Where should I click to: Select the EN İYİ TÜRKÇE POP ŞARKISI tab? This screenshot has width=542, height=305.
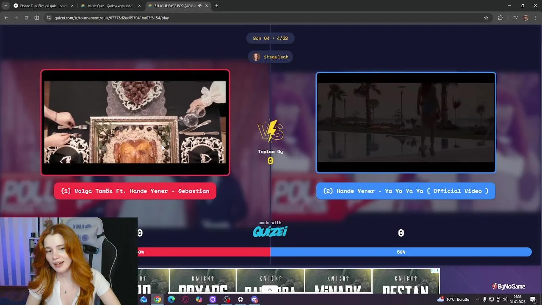(178, 6)
